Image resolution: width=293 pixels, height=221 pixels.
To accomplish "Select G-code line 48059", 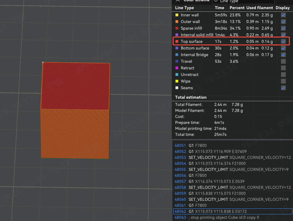I will click(233, 193).
